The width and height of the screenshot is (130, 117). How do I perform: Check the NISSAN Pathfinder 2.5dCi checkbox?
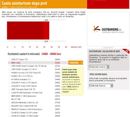click(x=9, y=103)
